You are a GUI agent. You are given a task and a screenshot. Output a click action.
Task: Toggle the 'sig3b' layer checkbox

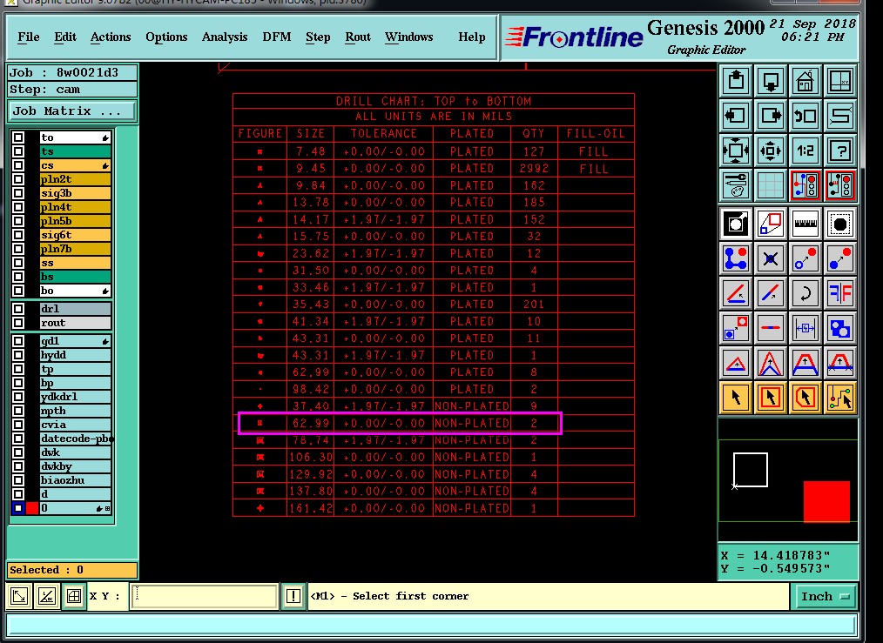point(18,193)
